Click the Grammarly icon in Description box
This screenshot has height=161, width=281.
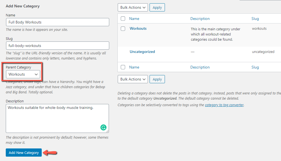[103, 127]
